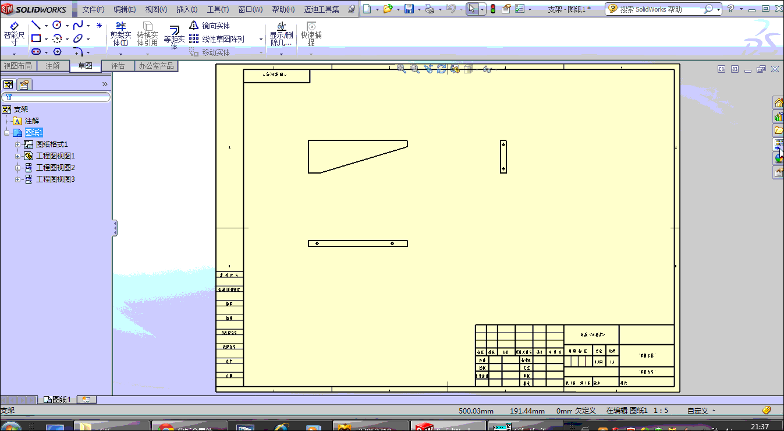The height and width of the screenshot is (431, 784).
Task: Open the 视图(V) menu
Action: click(x=156, y=9)
